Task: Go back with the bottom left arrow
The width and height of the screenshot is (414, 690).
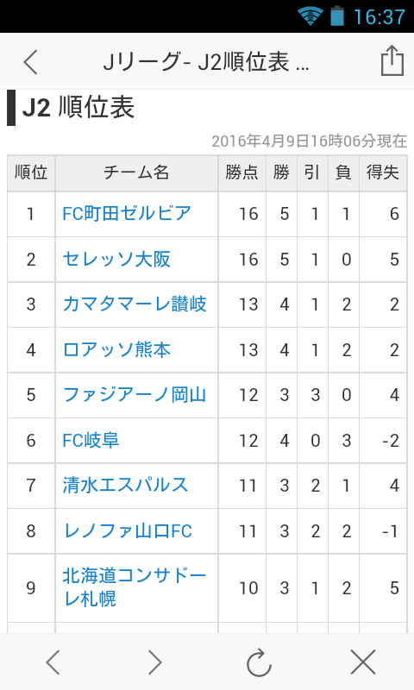Action: pos(53,662)
